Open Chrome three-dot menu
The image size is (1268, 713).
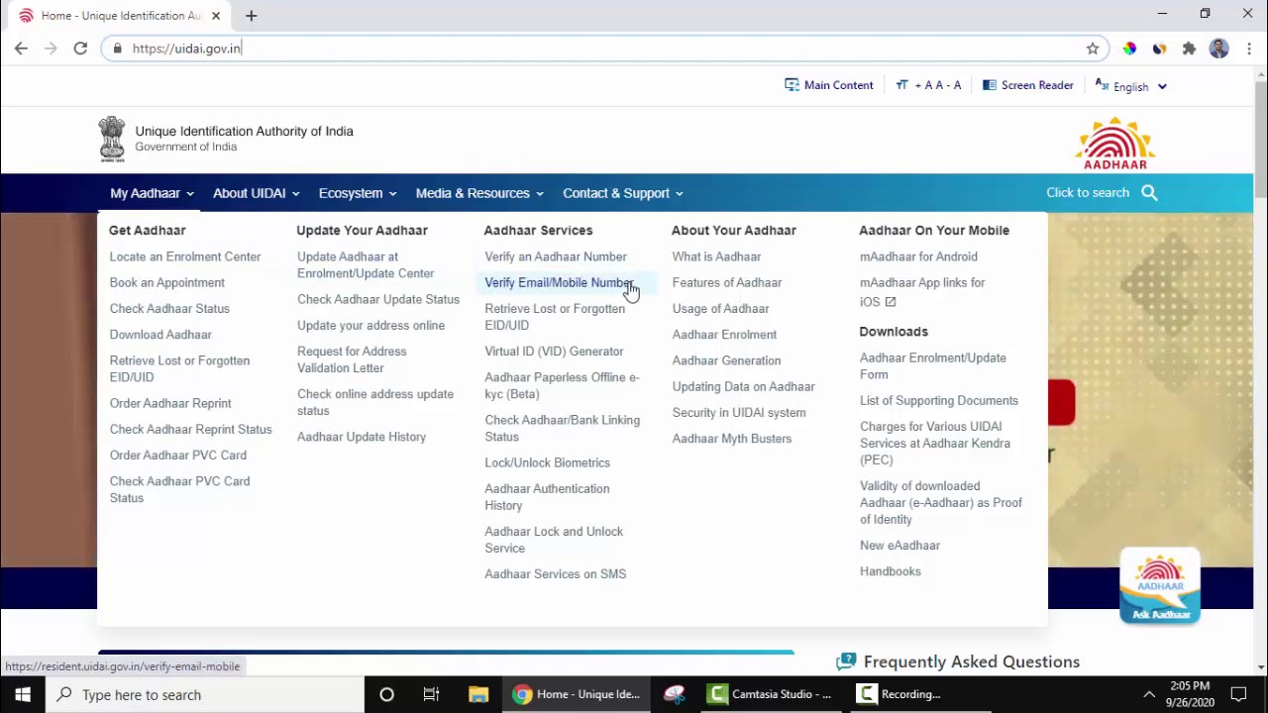point(1248,48)
